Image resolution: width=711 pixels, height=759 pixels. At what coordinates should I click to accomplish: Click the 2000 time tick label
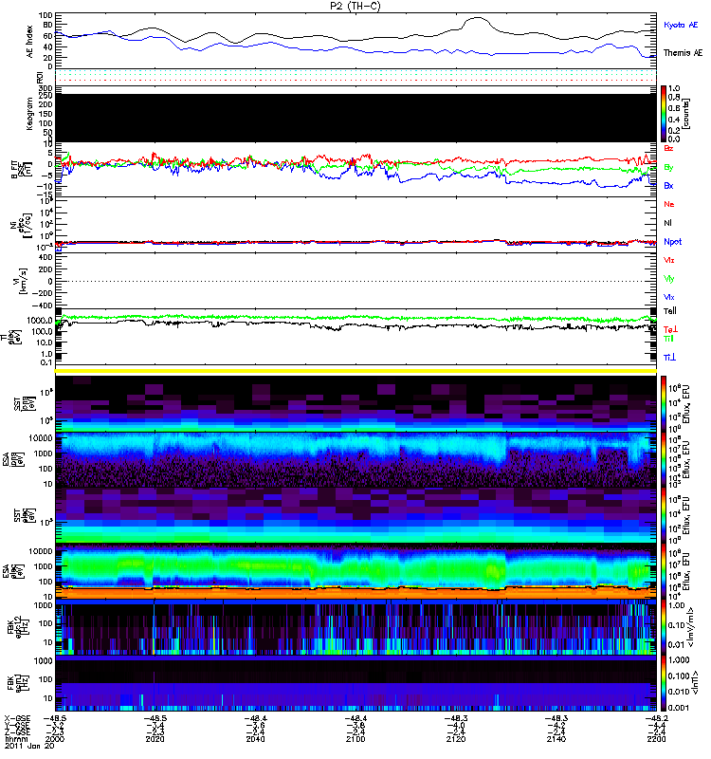pos(55,739)
